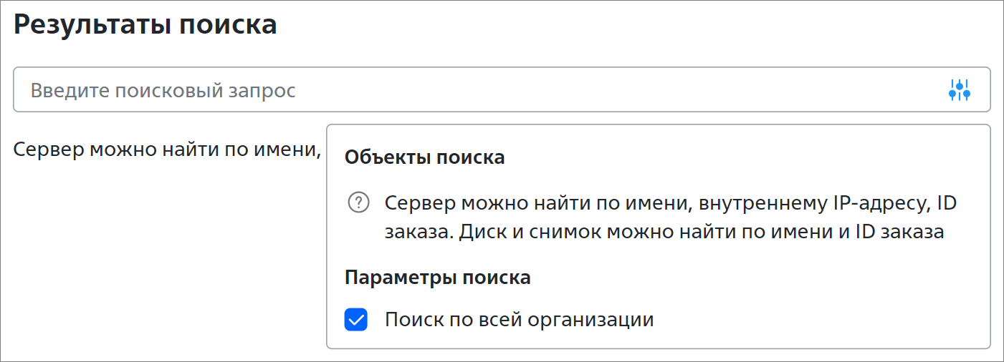Toggle the search parameters popup via filter icon

pos(959,90)
